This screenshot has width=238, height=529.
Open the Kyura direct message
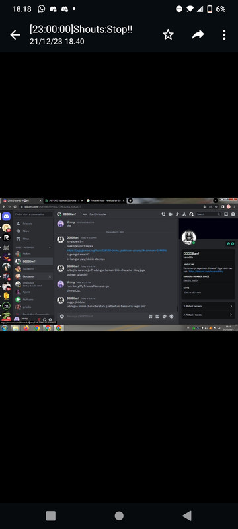point(33,292)
